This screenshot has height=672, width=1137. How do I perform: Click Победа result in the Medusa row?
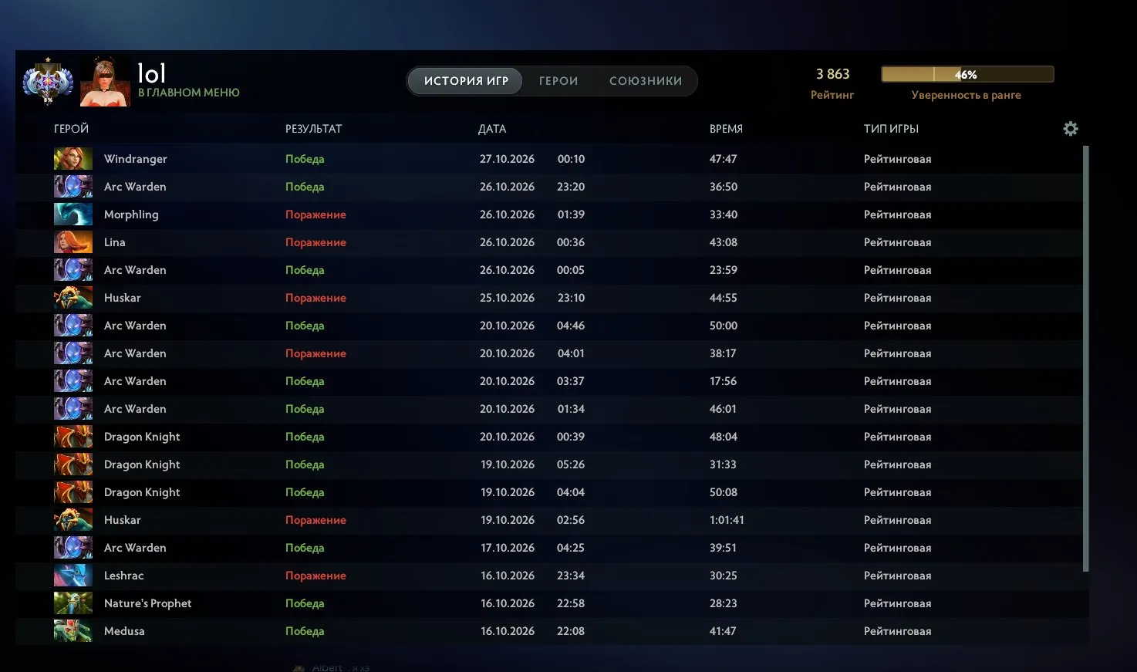(305, 631)
